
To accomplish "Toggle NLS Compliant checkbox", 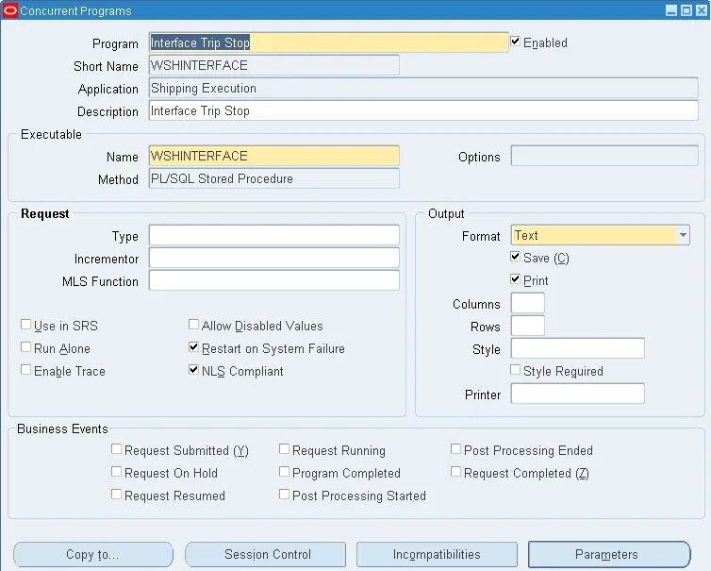I will coord(193,370).
